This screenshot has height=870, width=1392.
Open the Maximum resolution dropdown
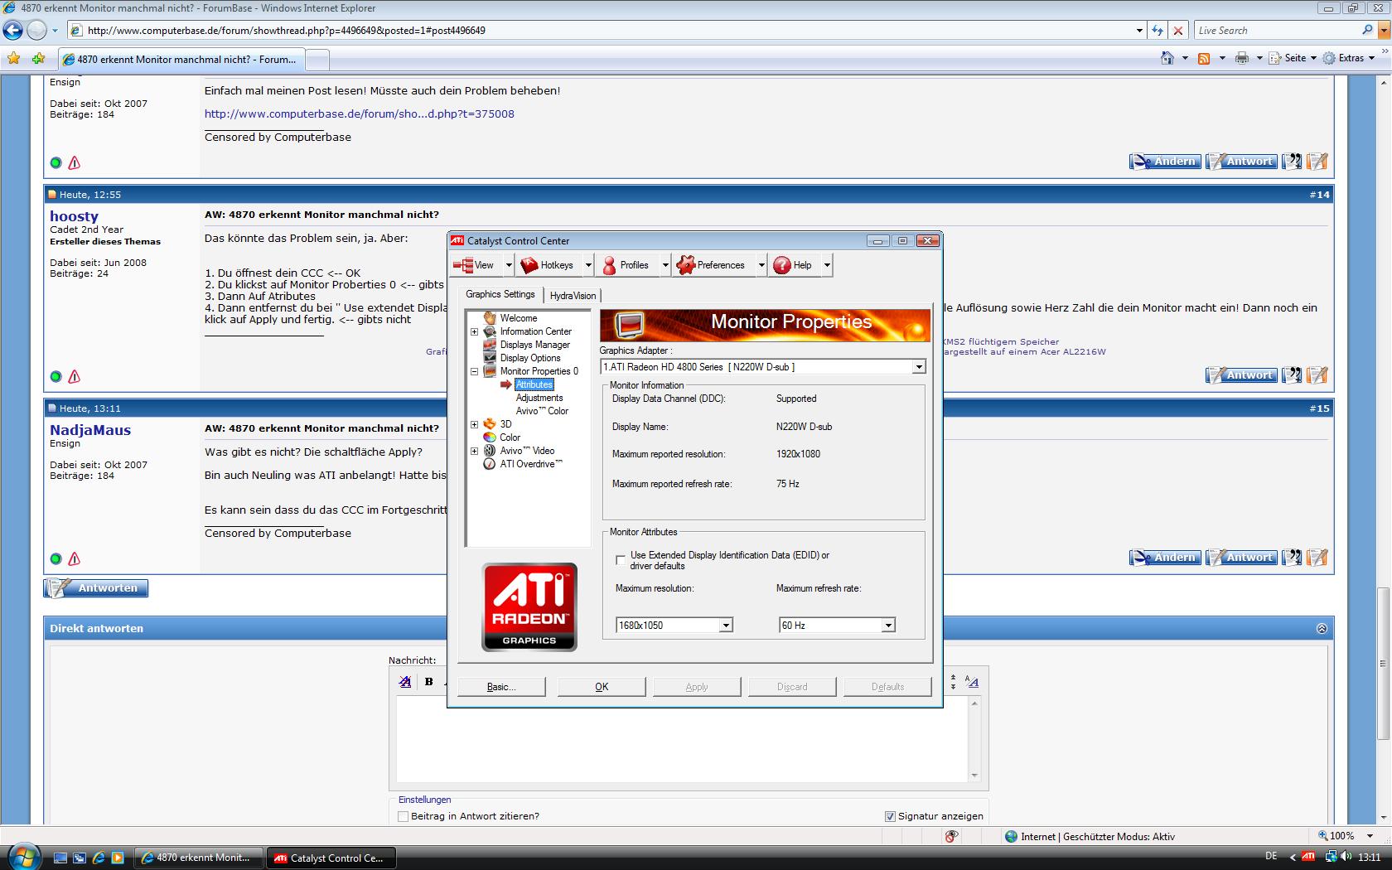pos(726,626)
